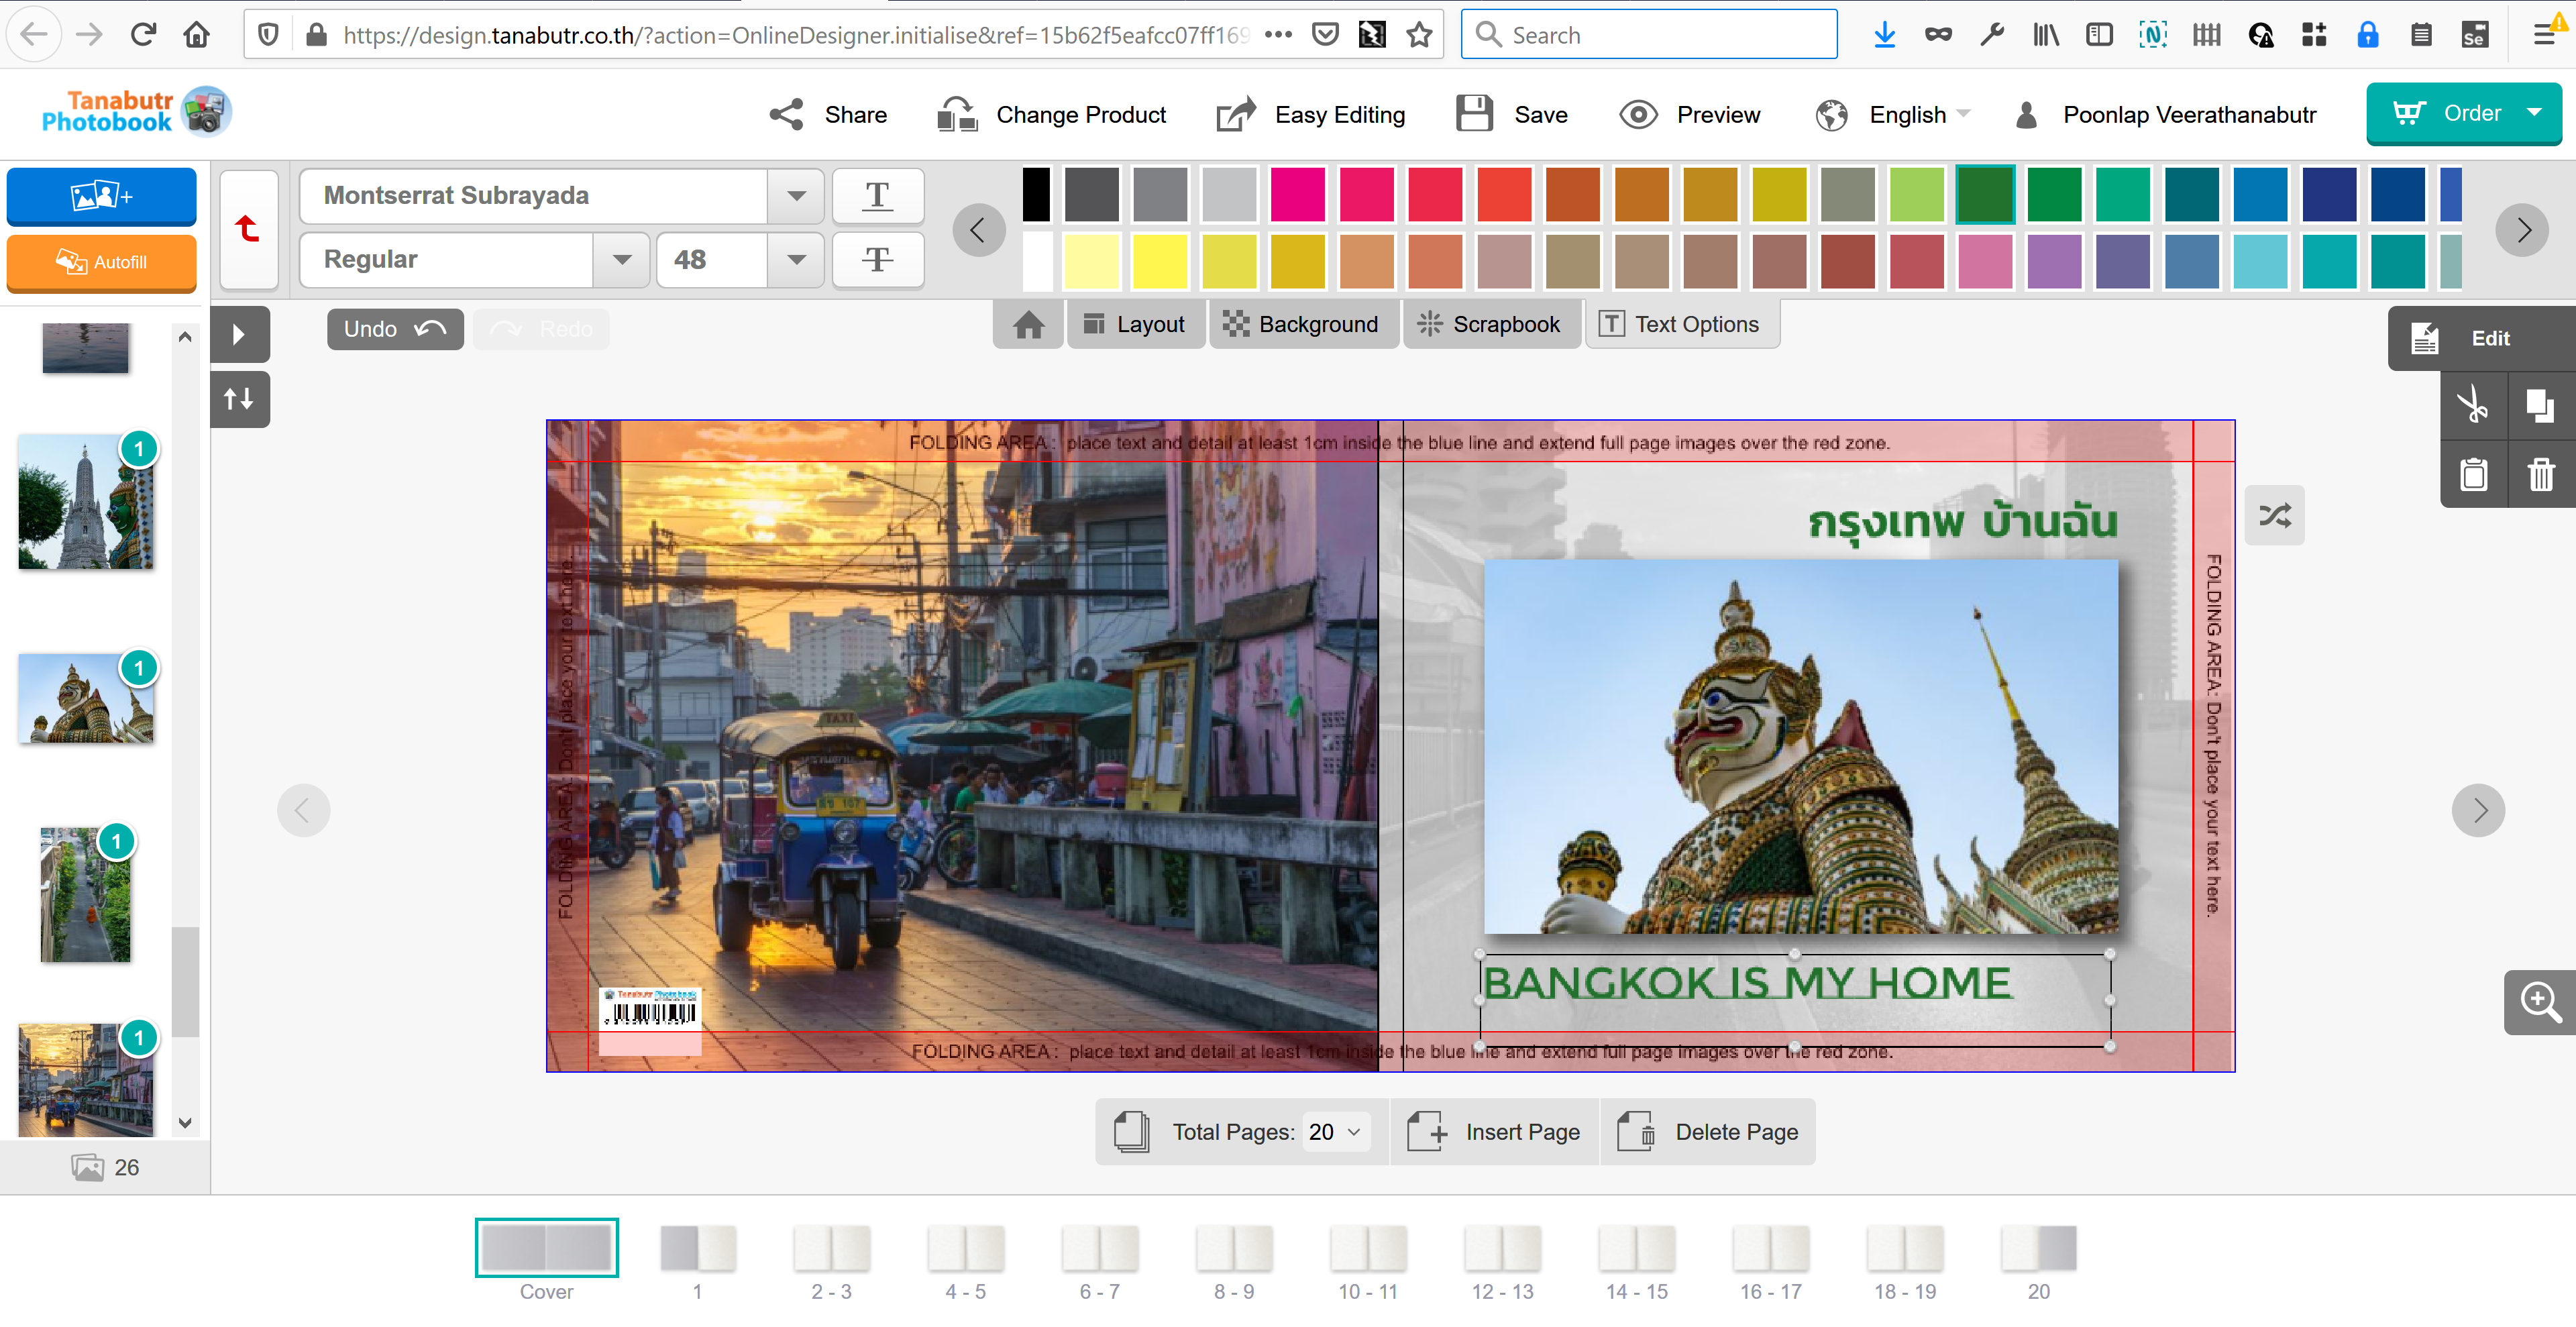Click the BANGKOK IS MY HOME text box
The height and width of the screenshot is (1327, 2576).
pyautogui.click(x=1794, y=999)
